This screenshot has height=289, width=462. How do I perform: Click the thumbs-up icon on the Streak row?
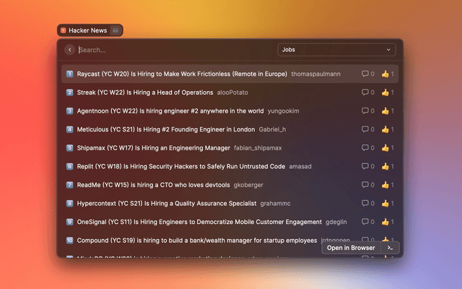(x=385, y=92)
